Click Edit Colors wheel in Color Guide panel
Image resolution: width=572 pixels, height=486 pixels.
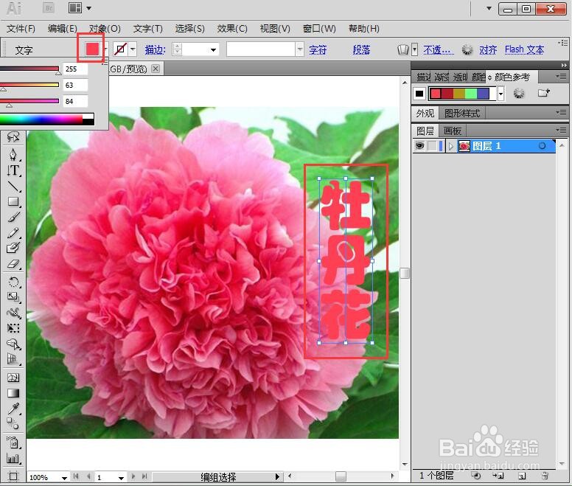click(519, 94)
